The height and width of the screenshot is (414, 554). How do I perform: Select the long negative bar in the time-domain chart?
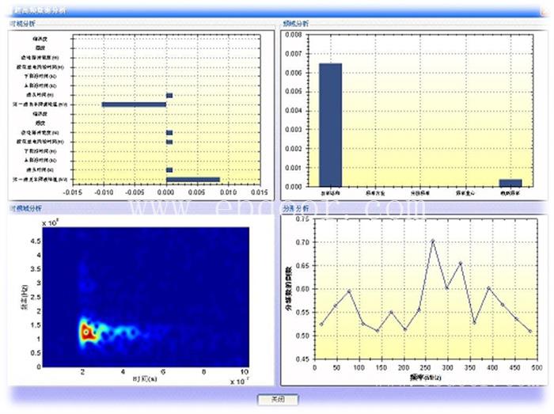(134, 104)
